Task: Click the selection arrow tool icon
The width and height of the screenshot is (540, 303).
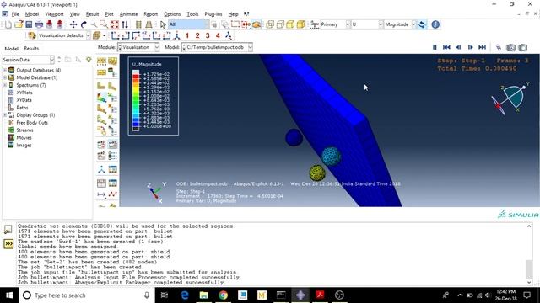Action: [x=163, y=24]
